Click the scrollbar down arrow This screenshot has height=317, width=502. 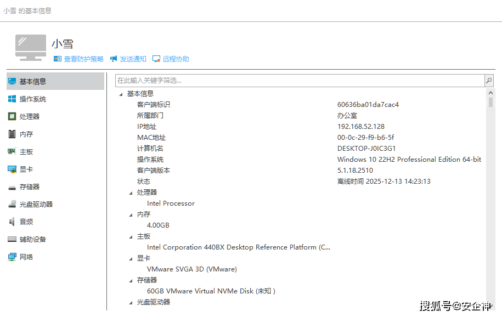point(490,305)
